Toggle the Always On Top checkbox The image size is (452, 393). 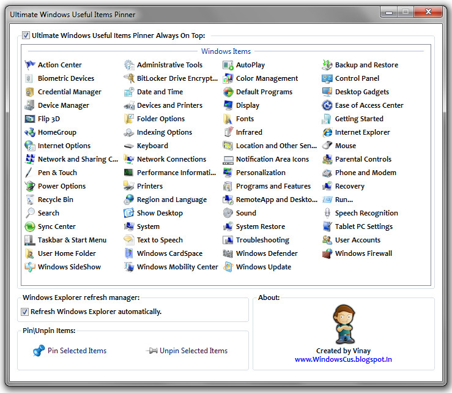(26, 36)
